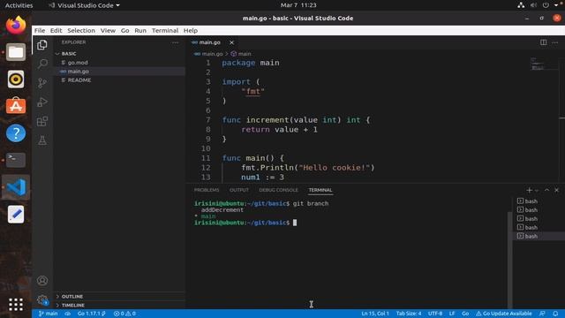Click the main symbol in breadcrumb
This screenshot has height=318, width=565.
[241, 54]
